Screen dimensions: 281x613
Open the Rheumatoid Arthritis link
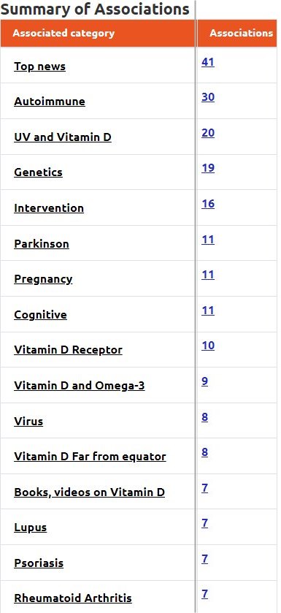coord(73,598)
